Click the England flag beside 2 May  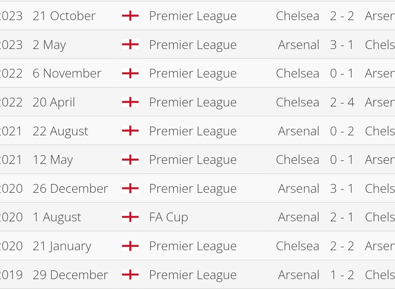[130, 45]
